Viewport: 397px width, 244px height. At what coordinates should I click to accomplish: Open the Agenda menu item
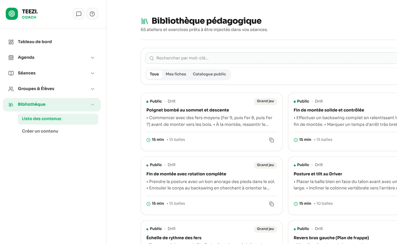tap(52, 57)
